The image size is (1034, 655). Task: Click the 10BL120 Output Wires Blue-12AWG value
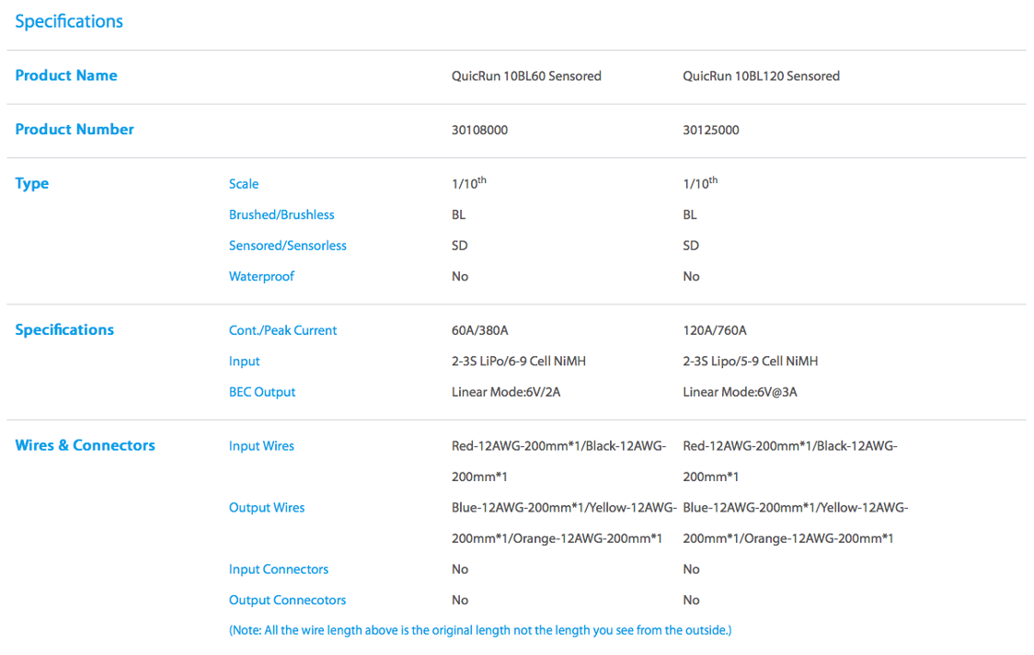click(x=796, y=523)
